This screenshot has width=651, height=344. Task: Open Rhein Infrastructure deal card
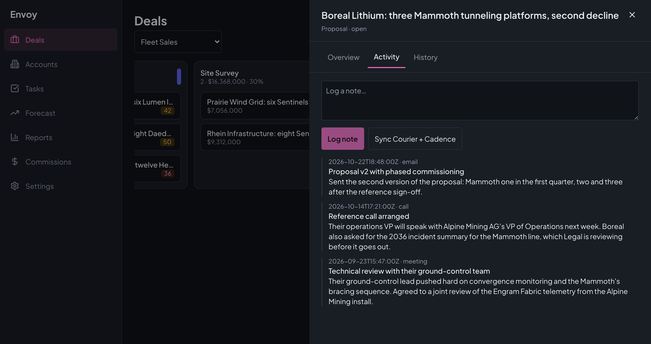pos(255,137)
